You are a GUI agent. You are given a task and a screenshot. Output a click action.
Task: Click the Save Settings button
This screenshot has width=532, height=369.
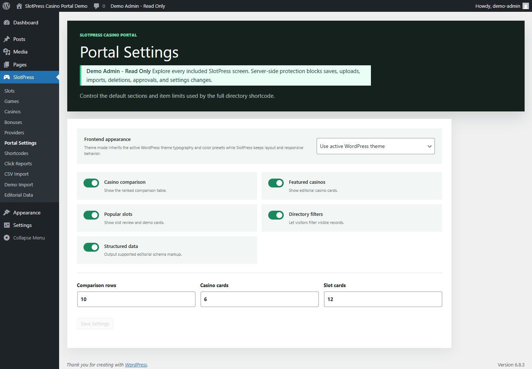(95, 324)
